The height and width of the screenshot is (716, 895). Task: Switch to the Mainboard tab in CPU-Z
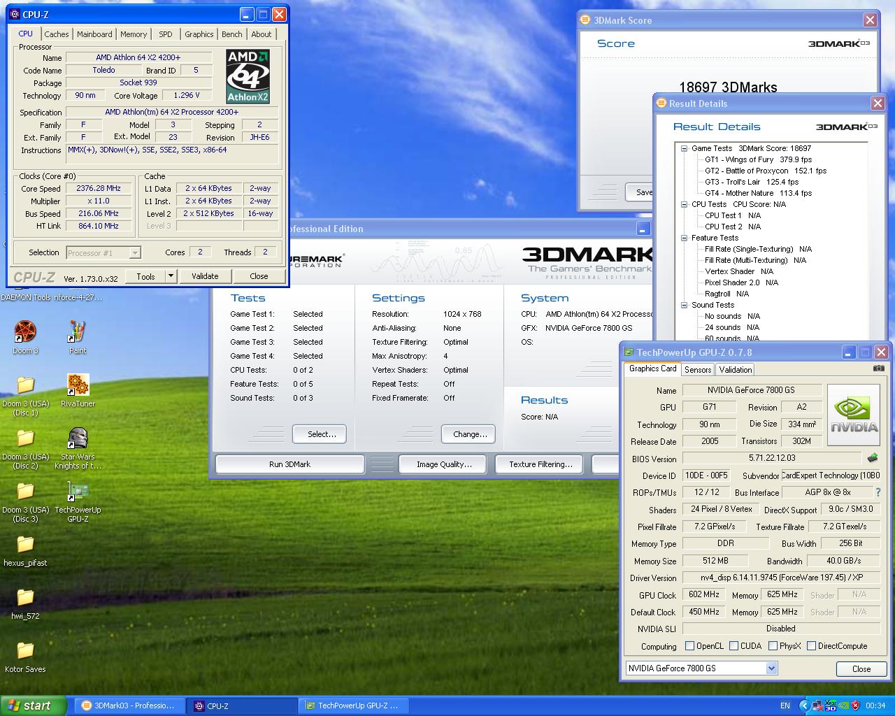click(x=94, y=34)
